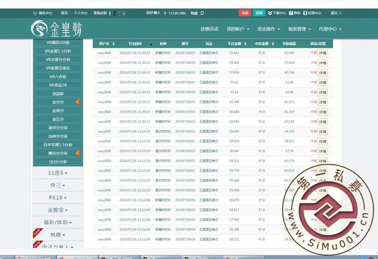
Task: Click the balance refresh icon
Action: (202, 13)
